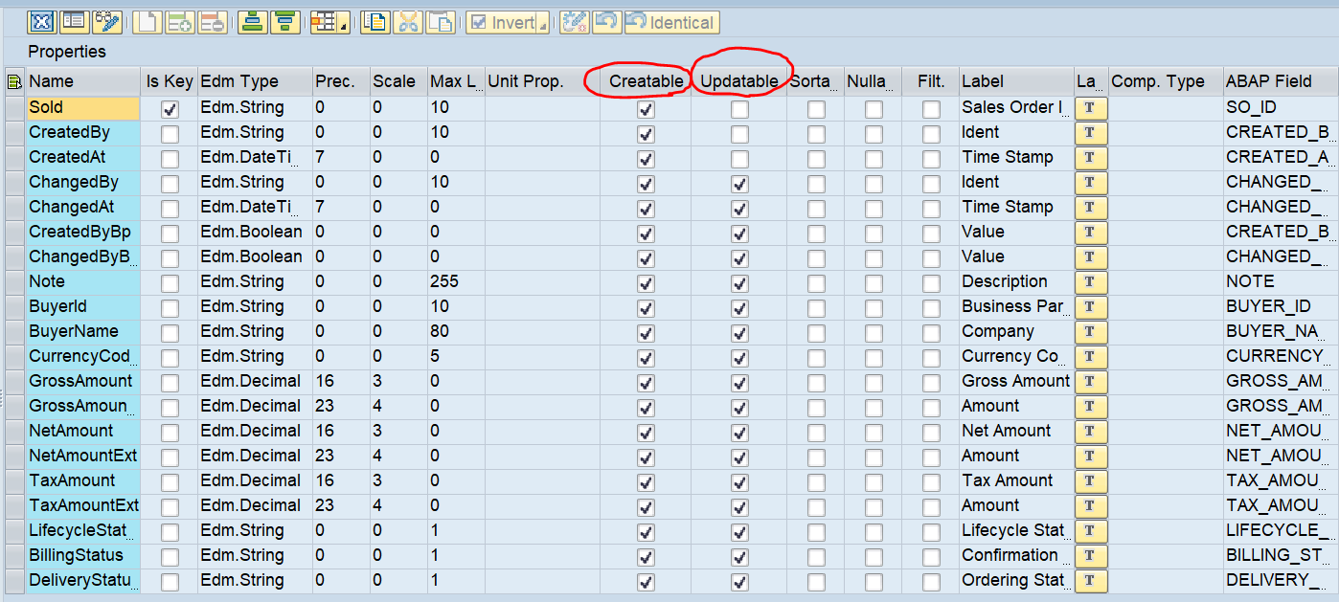1339x602 pixels.
Task: Open the details view toolbar icon
Action: [x=74, y=22]
